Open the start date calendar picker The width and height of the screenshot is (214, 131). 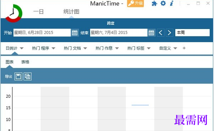pyautogui.click(x=75, y=33)
